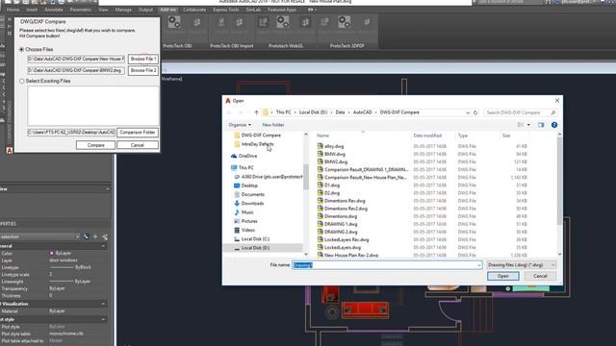Sort files by Date modified column header

427,136
